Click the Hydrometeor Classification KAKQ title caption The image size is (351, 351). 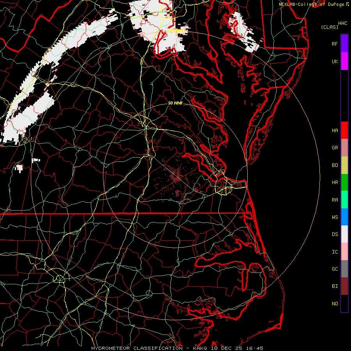[x=177, y=348]
